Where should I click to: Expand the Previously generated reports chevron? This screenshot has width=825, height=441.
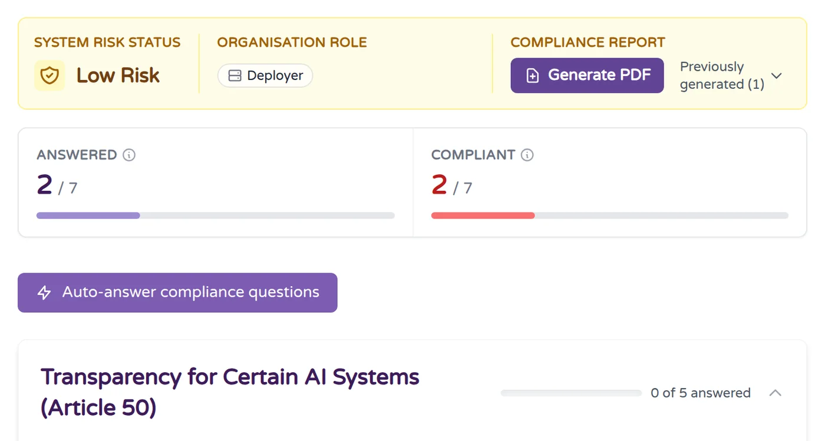[x=777, y=75]
